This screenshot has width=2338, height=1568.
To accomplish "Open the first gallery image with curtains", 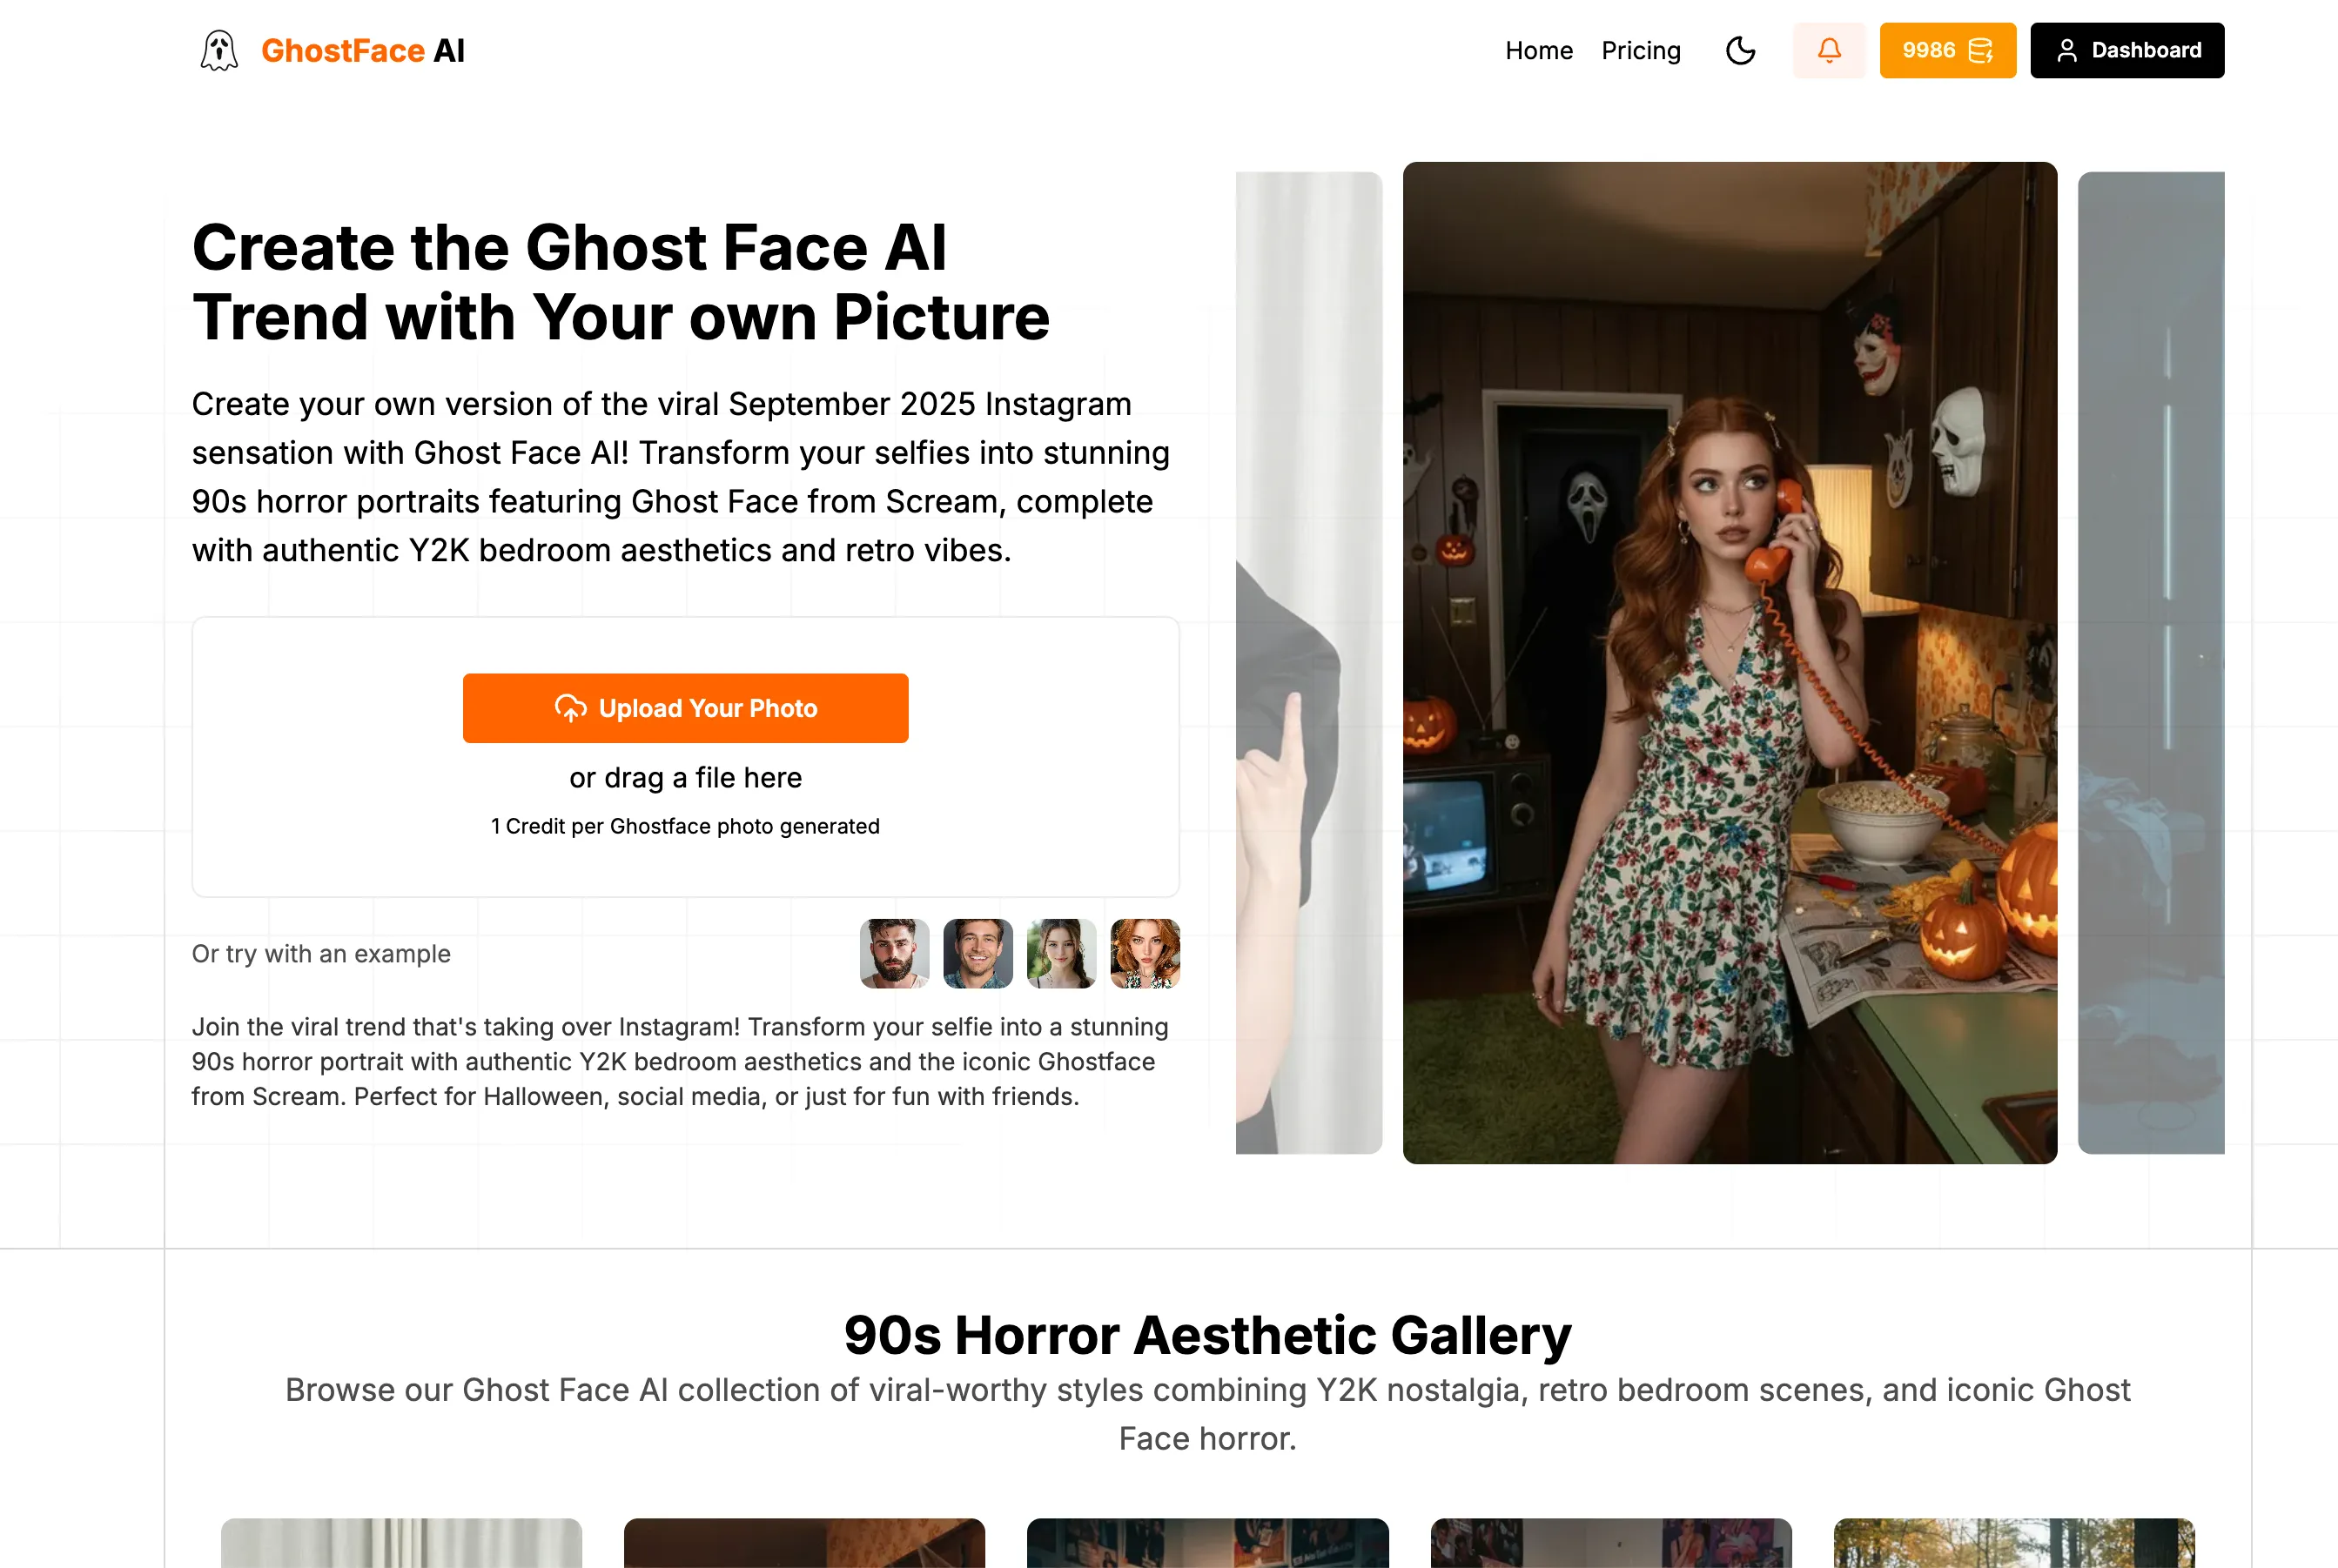I will pyautogui.click(x=401, y=1543).
